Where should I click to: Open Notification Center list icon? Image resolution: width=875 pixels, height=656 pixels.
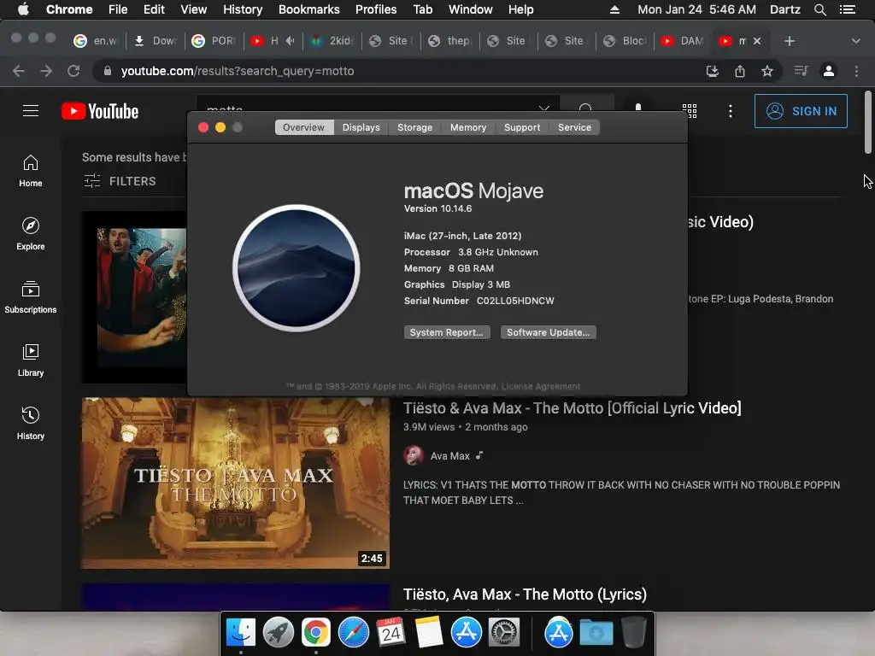(847, 9)
